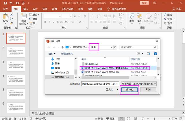Open file type filter dropdown
The height and width of the screenshot is (121, 185).
155,84
